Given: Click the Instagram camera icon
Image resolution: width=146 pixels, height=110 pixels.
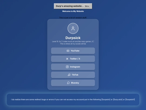Looking at the screenshot, I should coord(67,67).
